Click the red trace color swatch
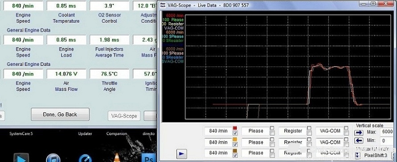 click(x=235, y=128)
